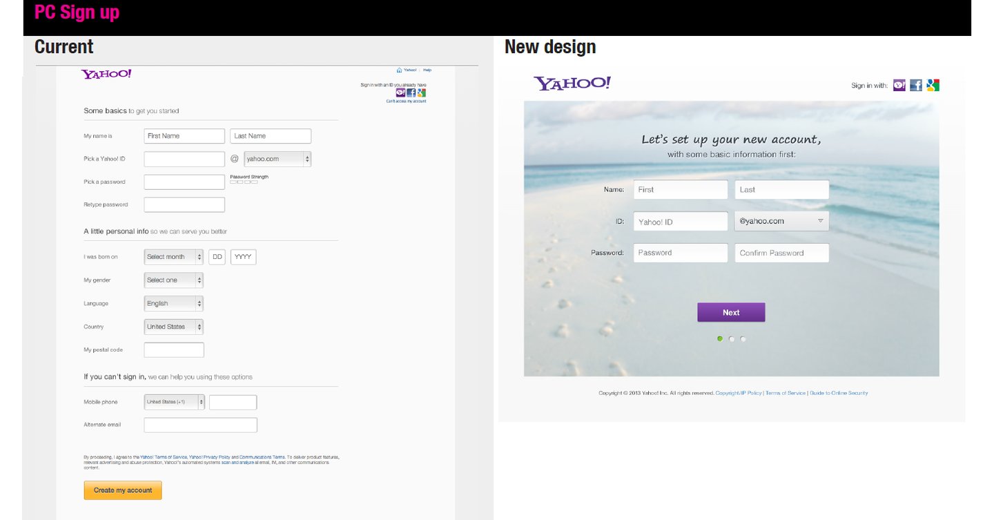Image resolution: width=994 pixels, height=520 pixels.
Task: Click DD birth day field
Action: click(x=217, y=257)
